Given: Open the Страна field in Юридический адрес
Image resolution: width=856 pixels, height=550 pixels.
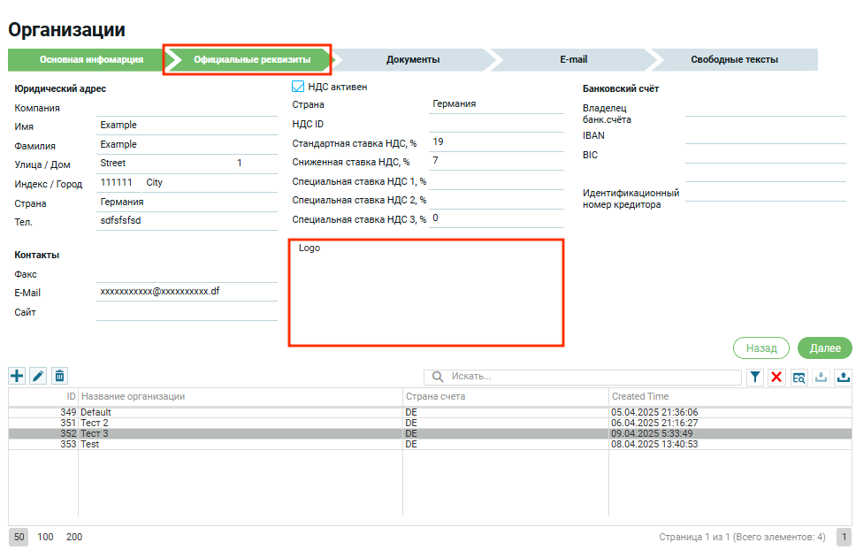Looking at the screenshot, I should 186,202.
